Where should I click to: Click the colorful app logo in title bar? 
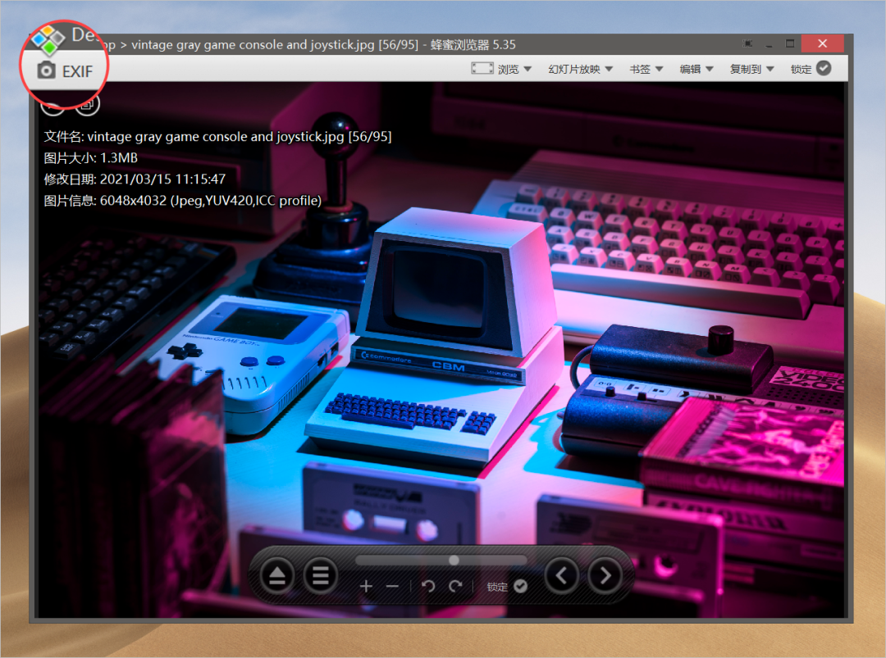(48, 39)
